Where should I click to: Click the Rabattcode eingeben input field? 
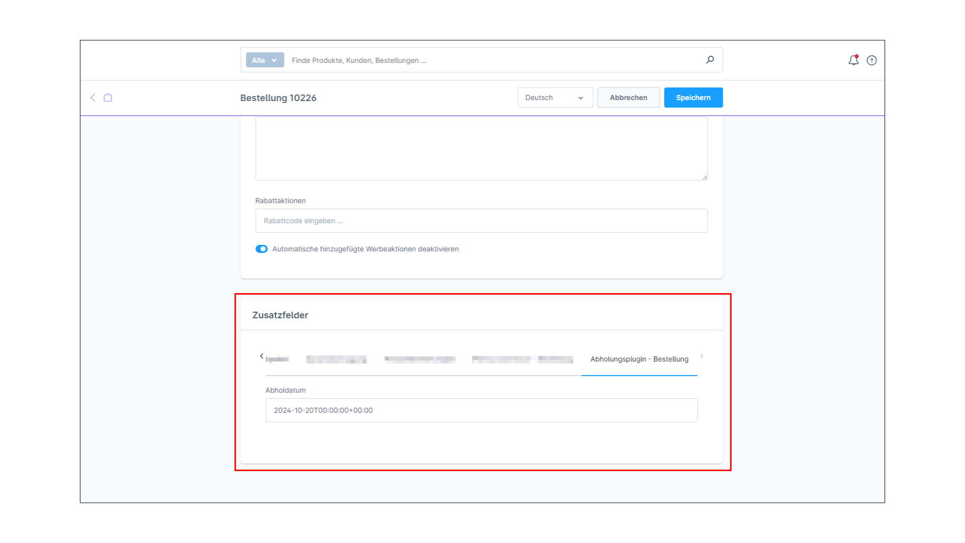pyautogui.click(x=482, y=220)
